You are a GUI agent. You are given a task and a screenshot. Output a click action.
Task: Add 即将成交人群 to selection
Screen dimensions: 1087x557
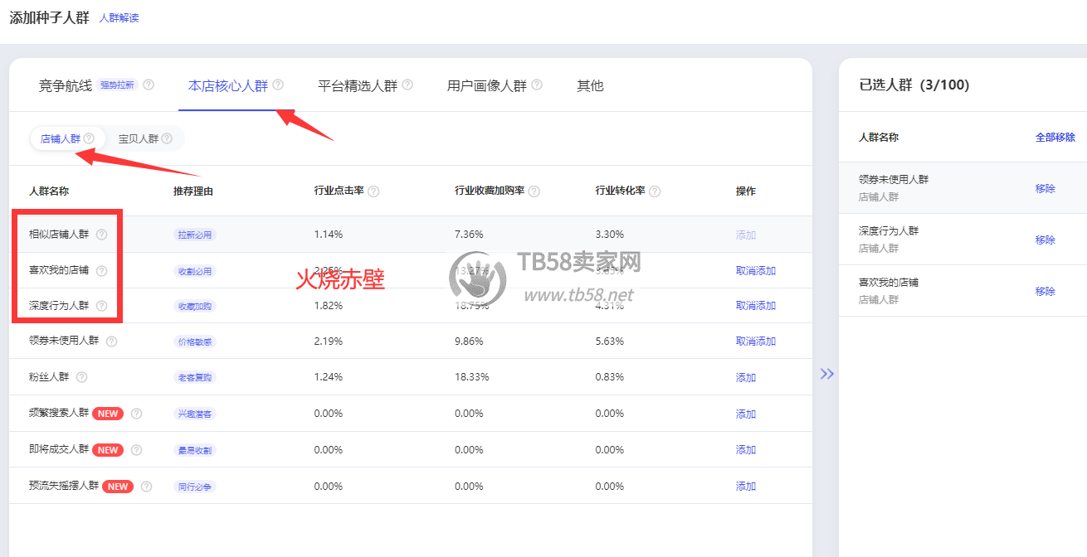746,450
